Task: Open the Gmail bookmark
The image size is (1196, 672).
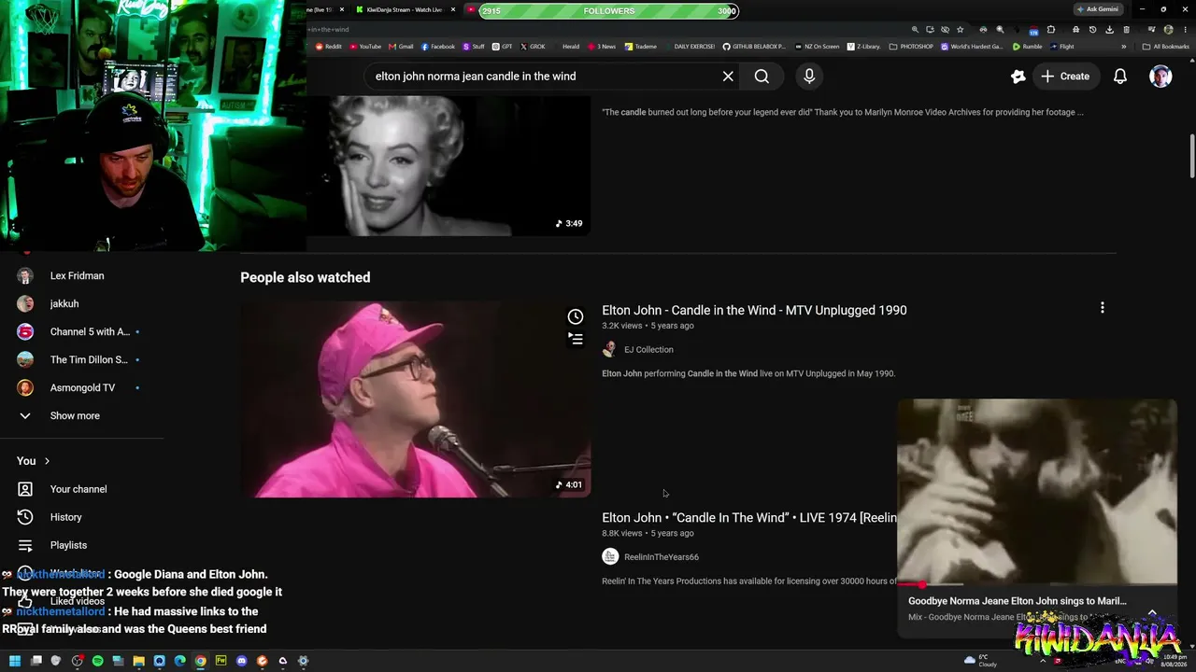Action: coord(401,47)
